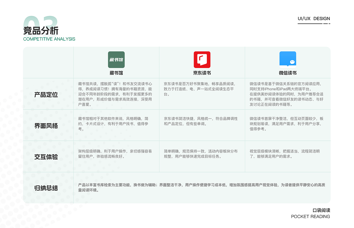Select the 京东读书 red logo icon

[202, 59]
